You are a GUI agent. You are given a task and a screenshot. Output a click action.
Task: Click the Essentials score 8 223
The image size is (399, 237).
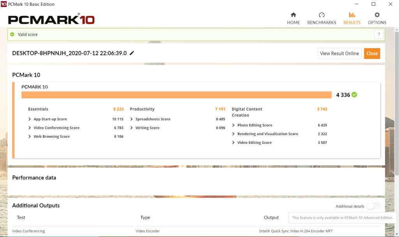[x=118, y=109]
